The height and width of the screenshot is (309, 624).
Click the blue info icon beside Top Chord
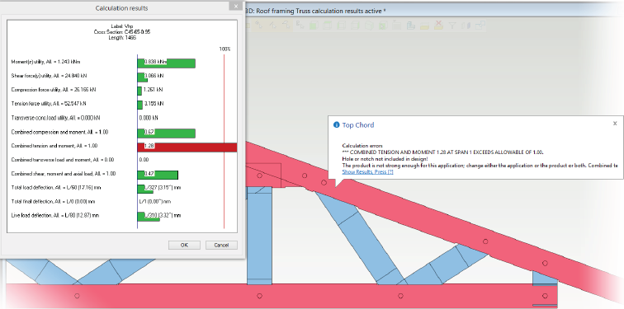pyautogui.click(x=336, y=124)
